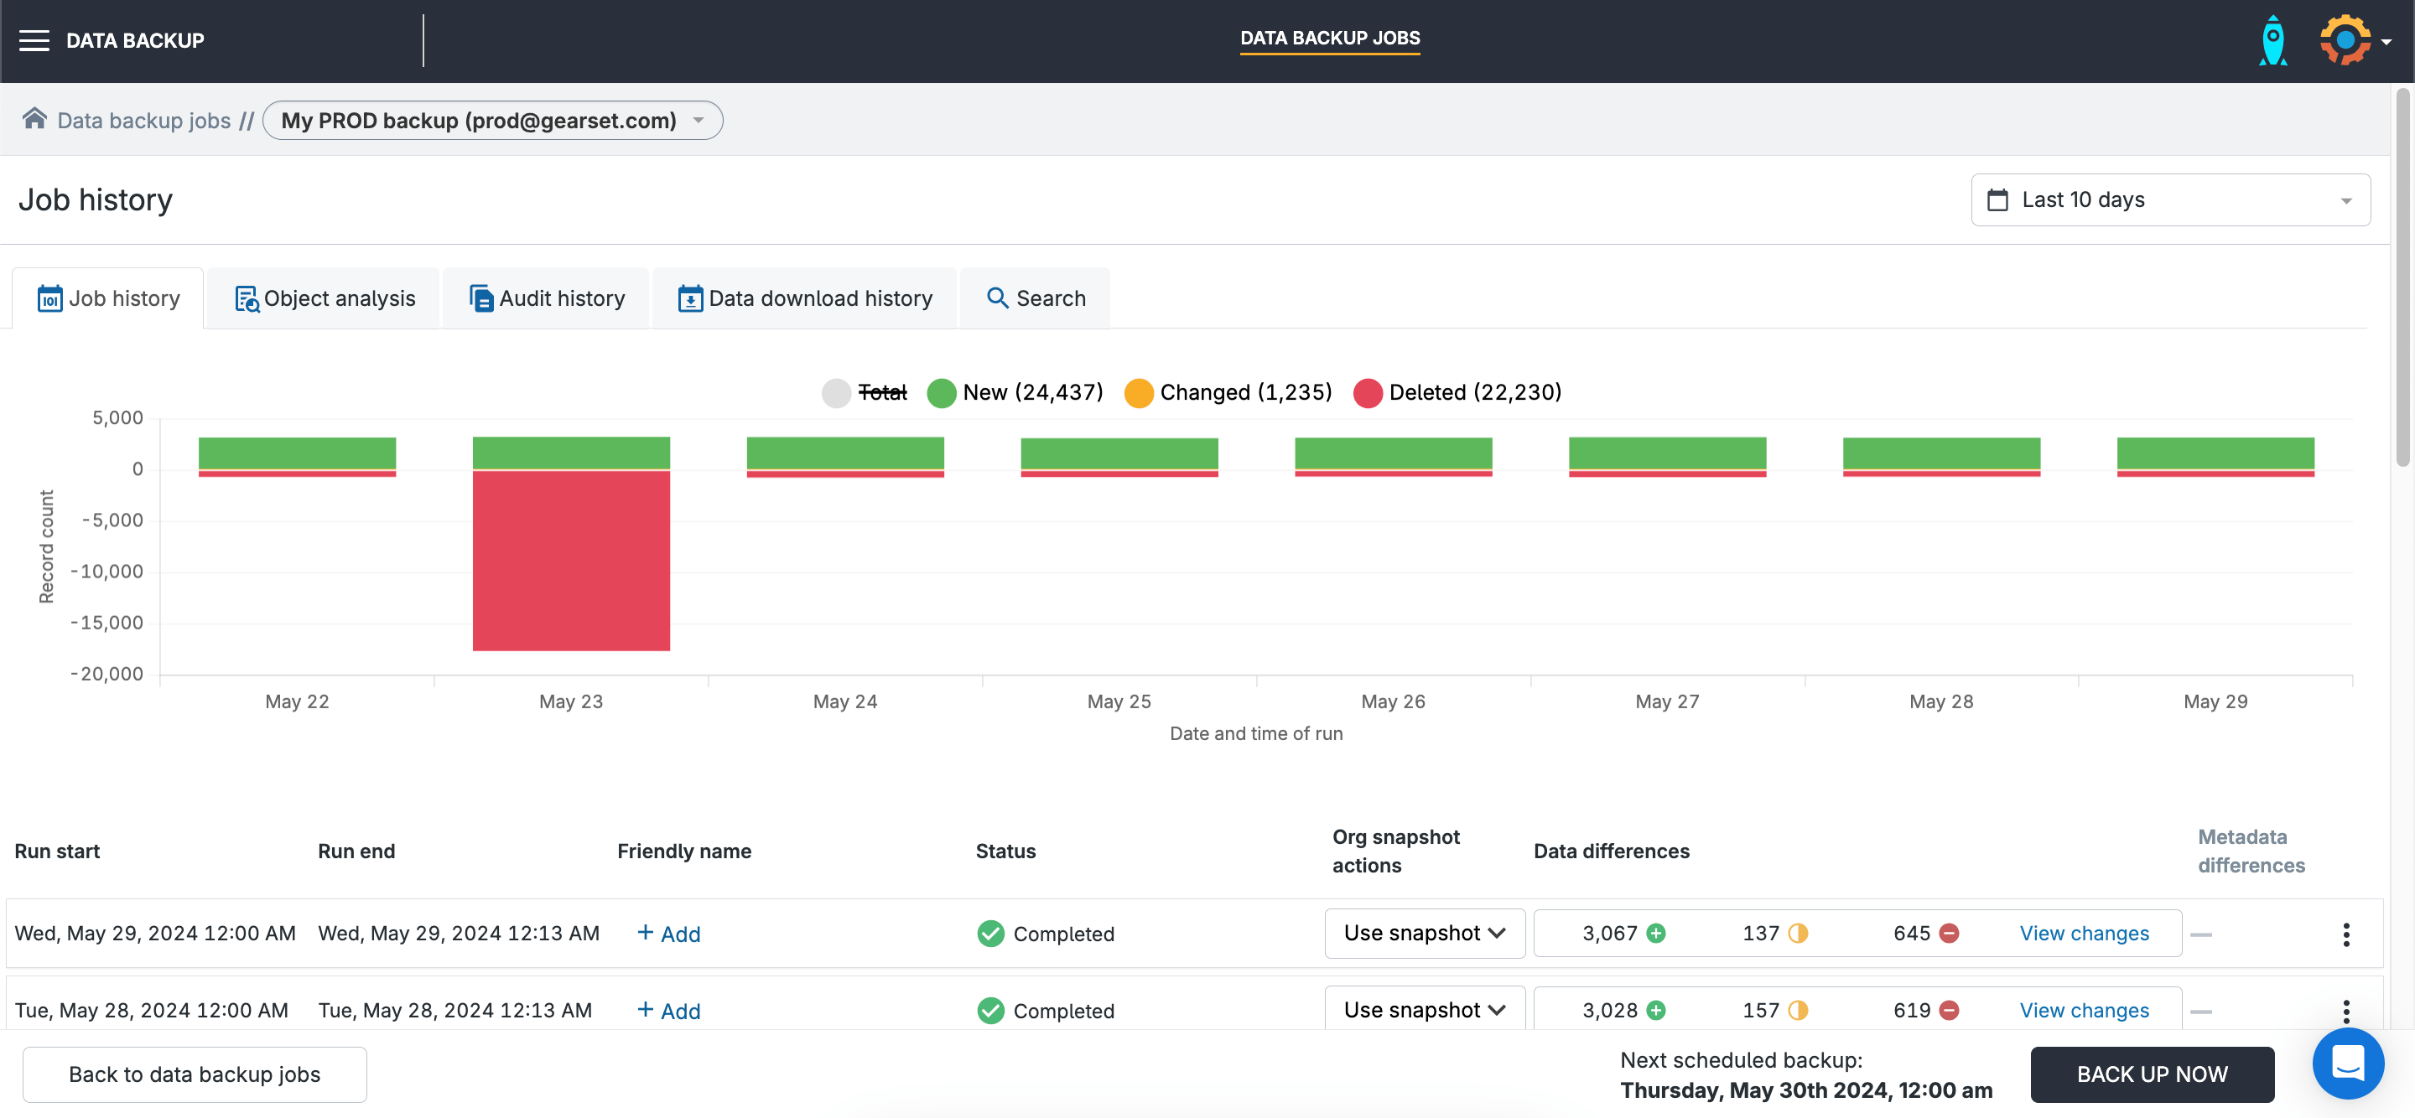
Task: Switch to the Audit history tab
Action: tap(547, 298)
